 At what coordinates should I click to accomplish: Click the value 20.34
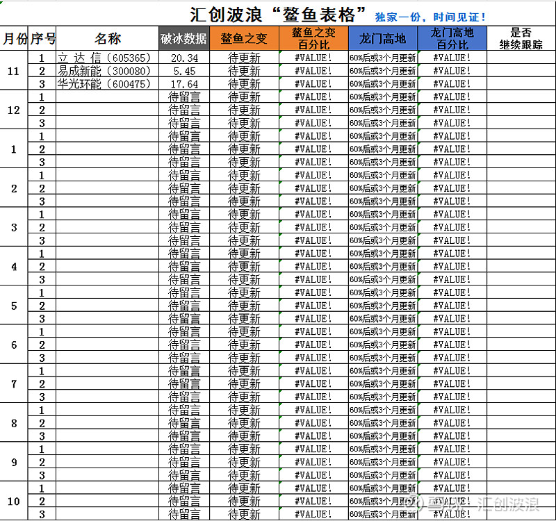point(184,58)
